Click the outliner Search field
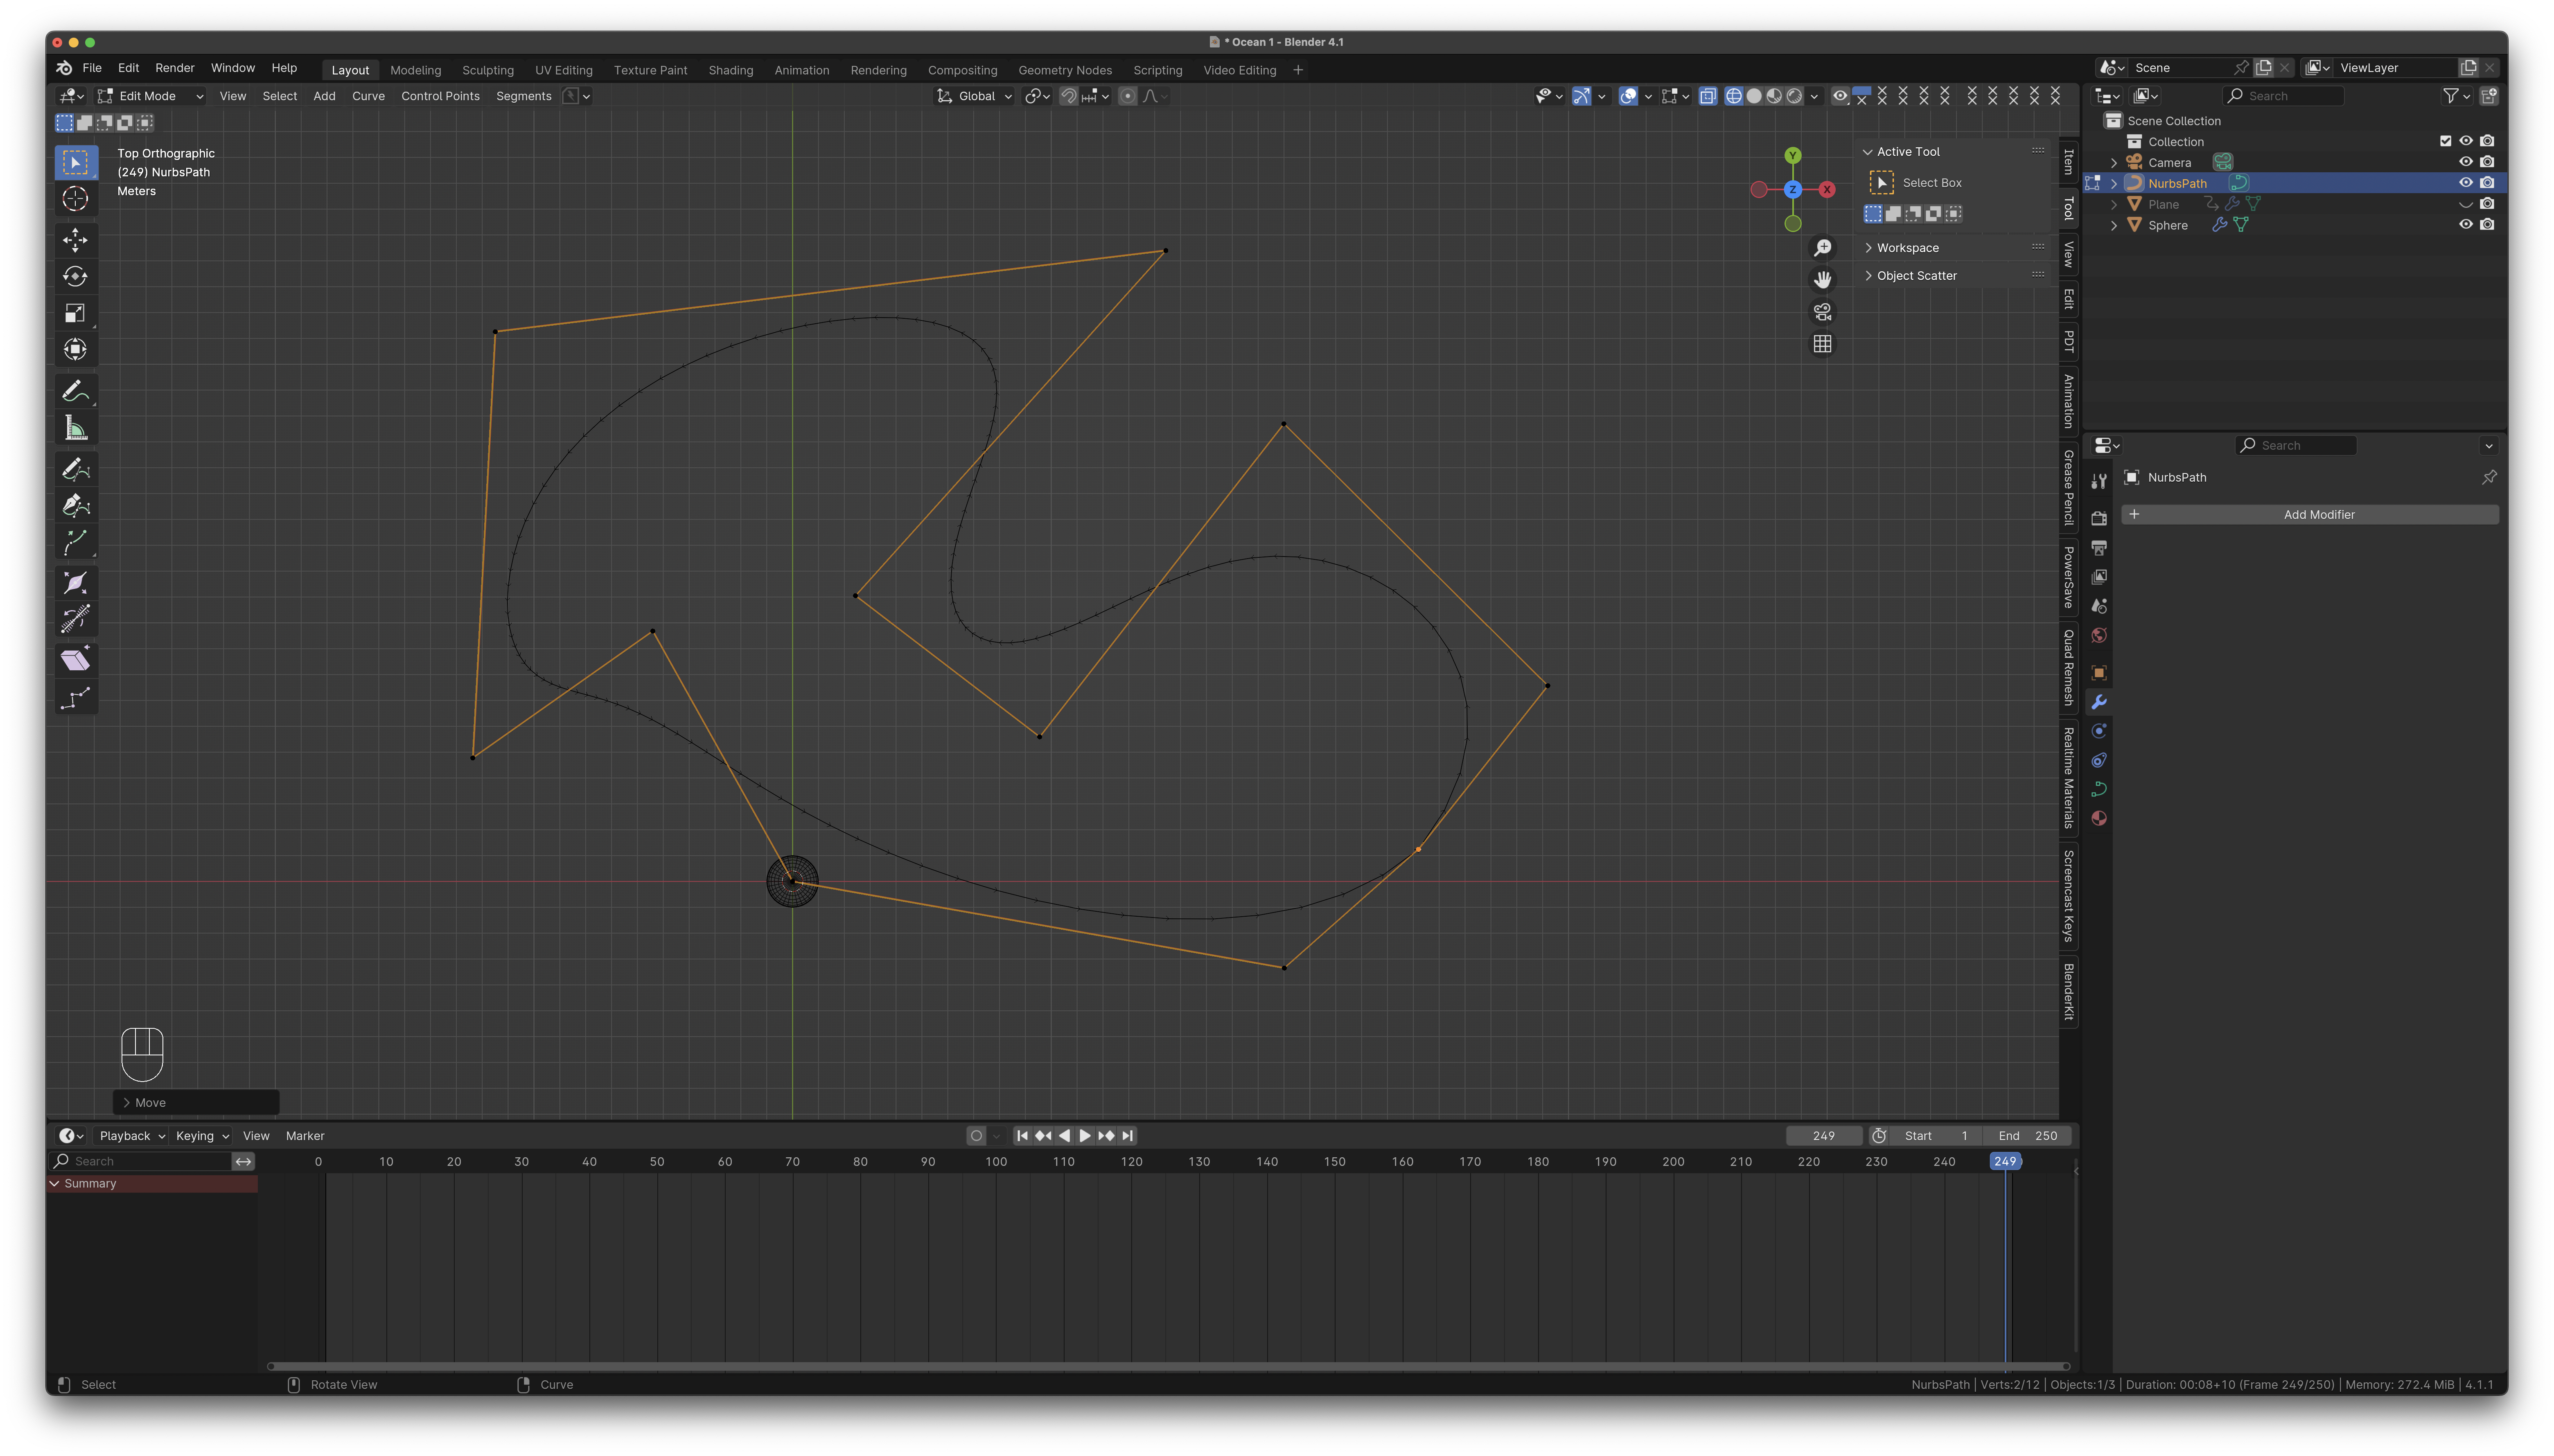The width and height of the screenshot is (2554, 1456). [2283, 96]
